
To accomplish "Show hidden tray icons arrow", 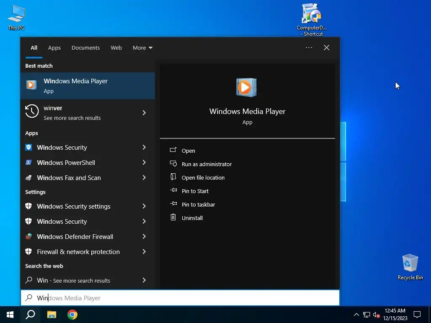I will [x=356, y=315].
